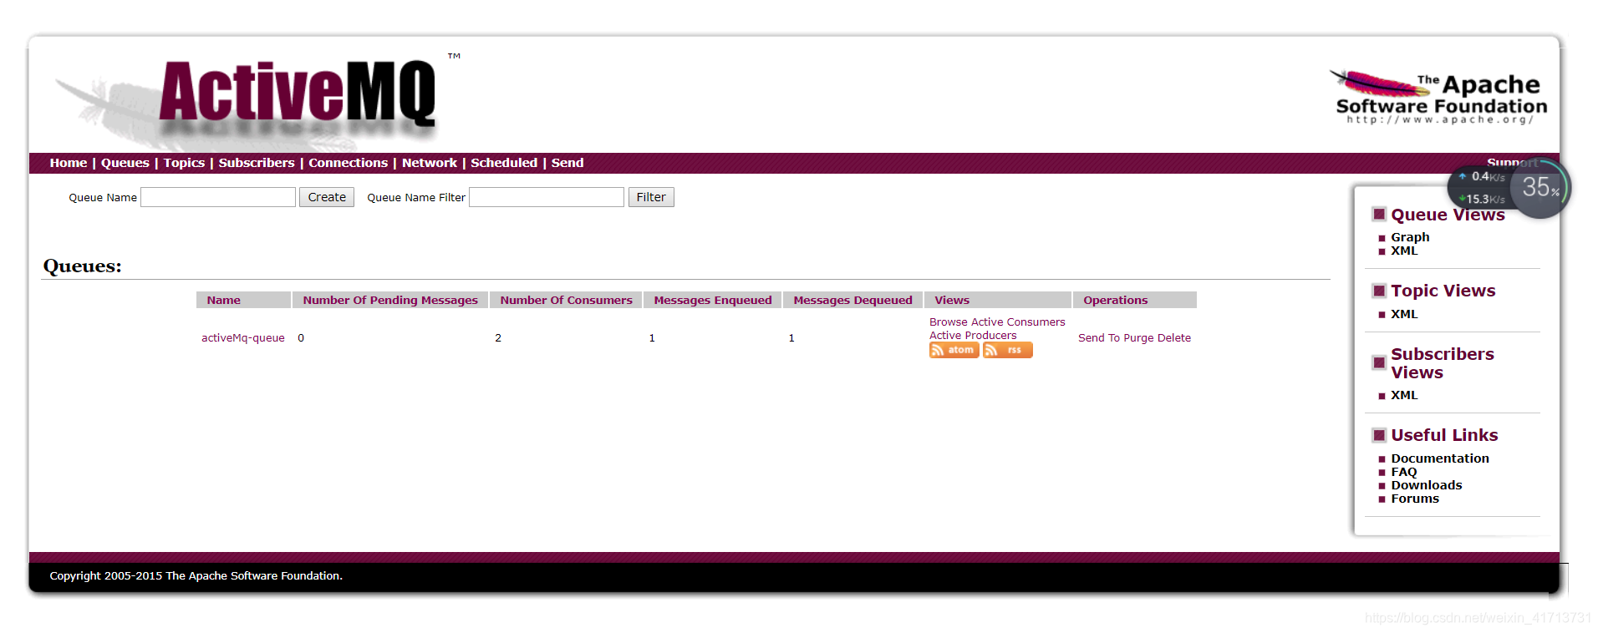The width and height of the screenshot is (1598, 633).
Task: Click the consumers count value 2
Action: [498, 338]
